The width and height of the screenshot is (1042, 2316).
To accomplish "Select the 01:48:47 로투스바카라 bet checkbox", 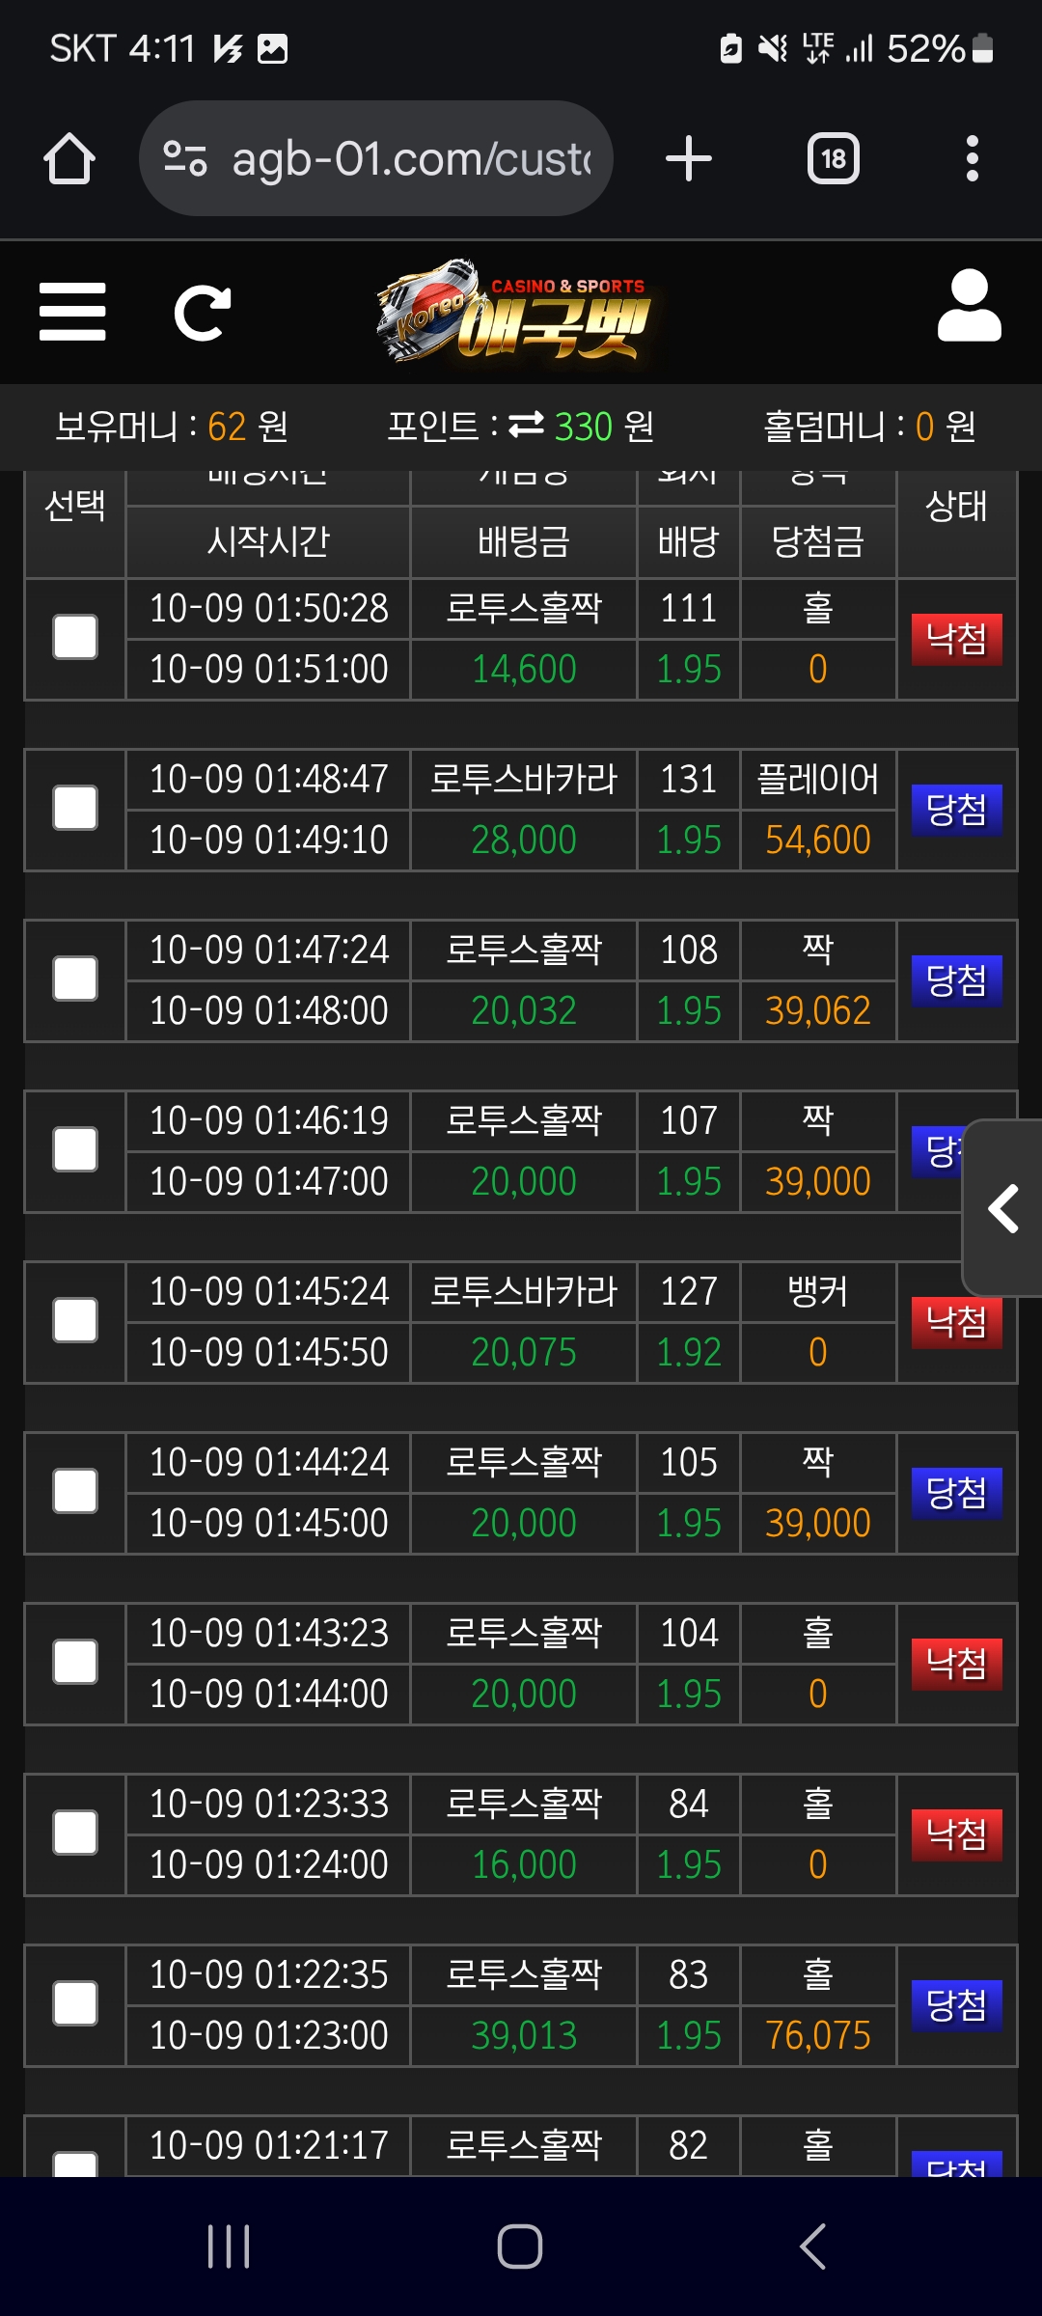I will (x=75, y=809).
